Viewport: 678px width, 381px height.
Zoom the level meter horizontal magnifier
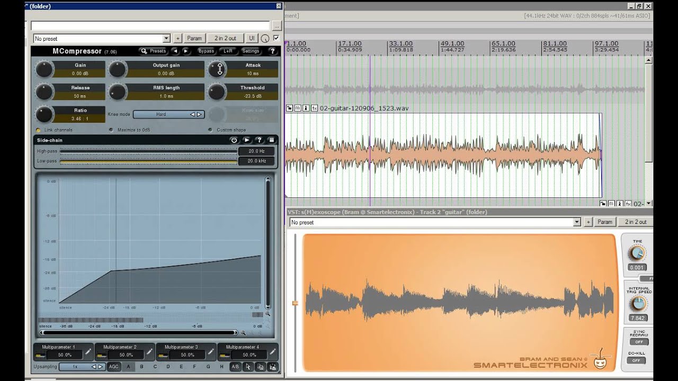(x=243, y=333)
